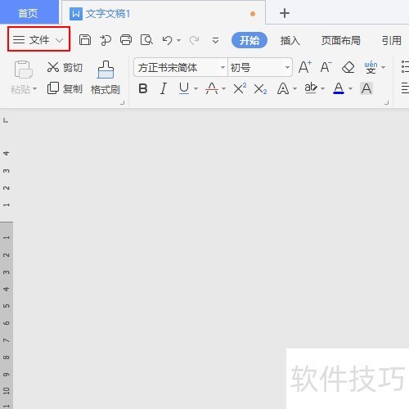Toggle character shading A button

click(x=366, y=88)
